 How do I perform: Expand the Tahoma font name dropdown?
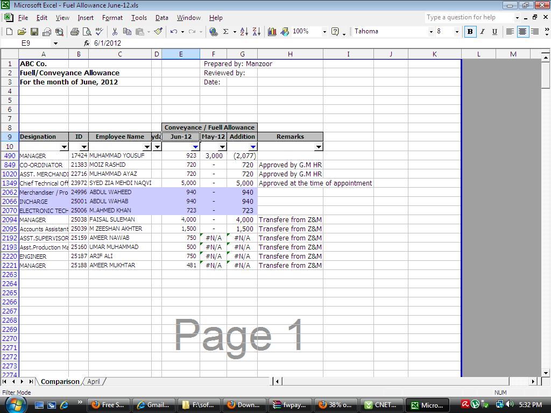(431, 32)
